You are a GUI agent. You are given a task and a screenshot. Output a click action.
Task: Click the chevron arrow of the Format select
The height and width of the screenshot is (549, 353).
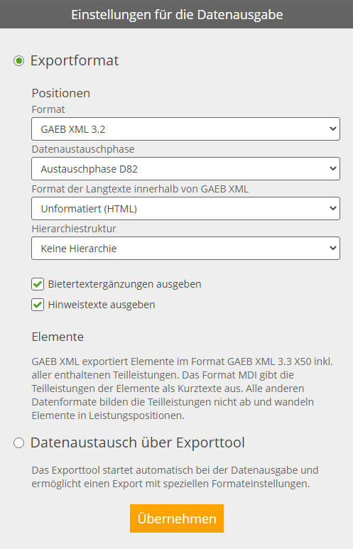(x=332, y=129)
